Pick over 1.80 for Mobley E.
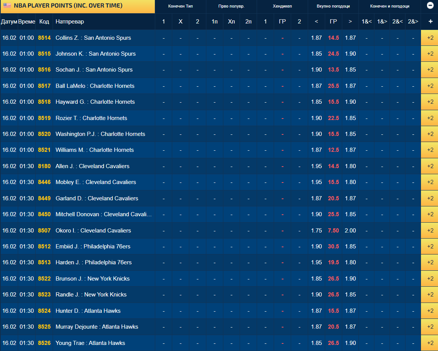The height and width of the screenshot is (351, 438). click(350, 182)
